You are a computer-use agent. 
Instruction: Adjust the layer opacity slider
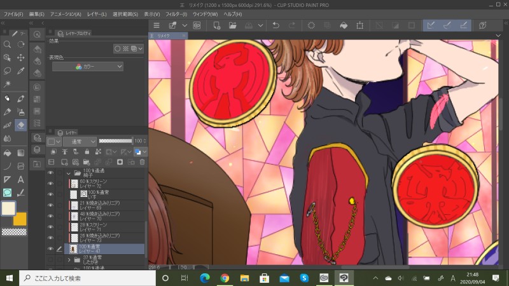(116, 140)
